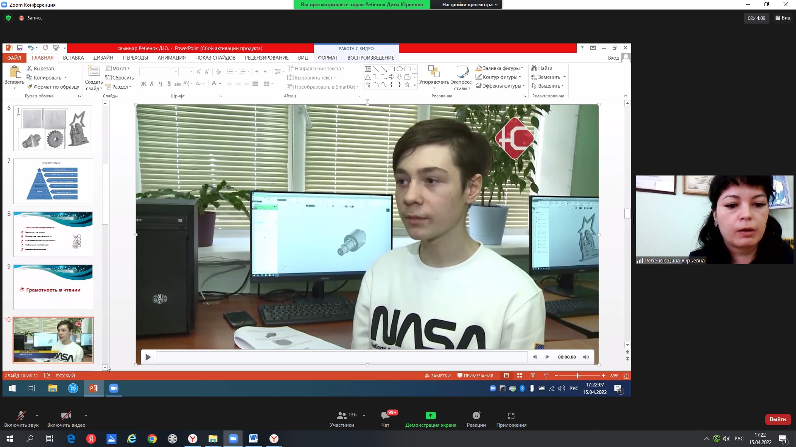The height and width of the screenshot is (447, 796).
Task: Select slide 8 thumbnail
Action: point(53,234)
